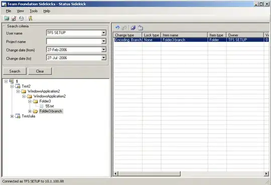The image size is (271, 185).
Task: Open the Tools menu
Action: coord(34,11)
